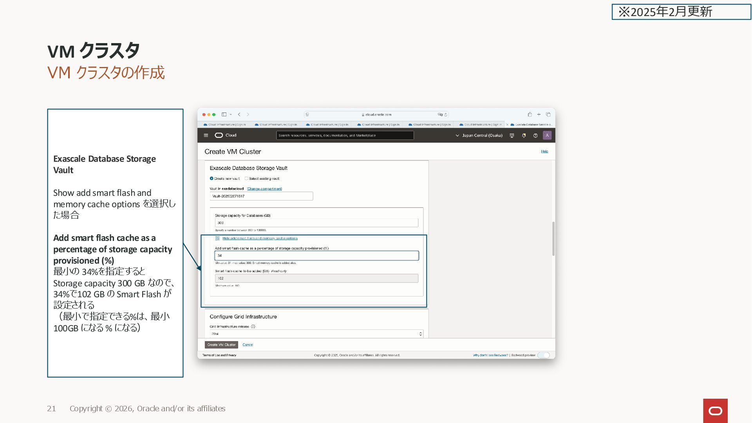Click Safari's share icon
This screenshot has height=423, width=752.
[x=530, y=114]
